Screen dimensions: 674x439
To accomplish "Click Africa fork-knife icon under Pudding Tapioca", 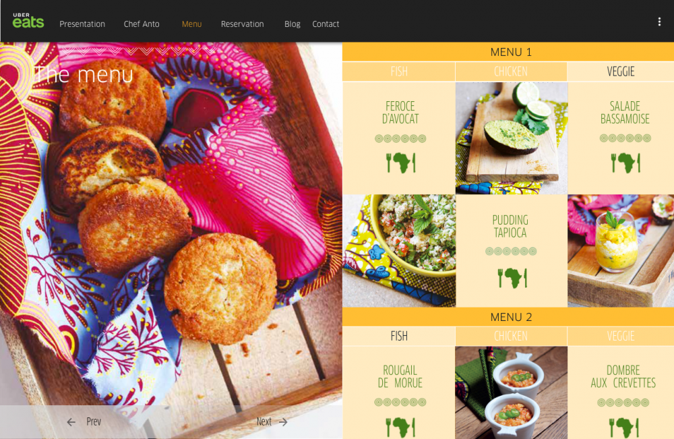I will [x=512, y=278].
